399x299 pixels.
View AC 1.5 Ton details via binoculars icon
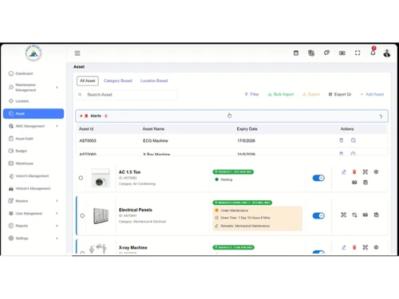(x=354, y=183)
